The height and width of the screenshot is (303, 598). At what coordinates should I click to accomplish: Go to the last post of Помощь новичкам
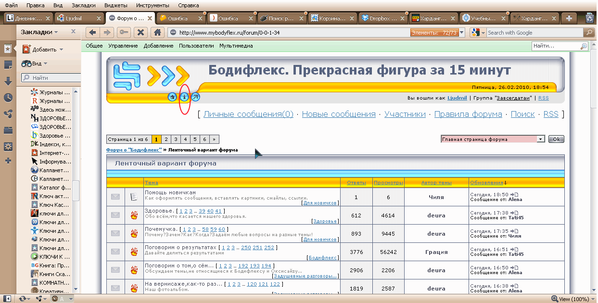pos(515,194)
